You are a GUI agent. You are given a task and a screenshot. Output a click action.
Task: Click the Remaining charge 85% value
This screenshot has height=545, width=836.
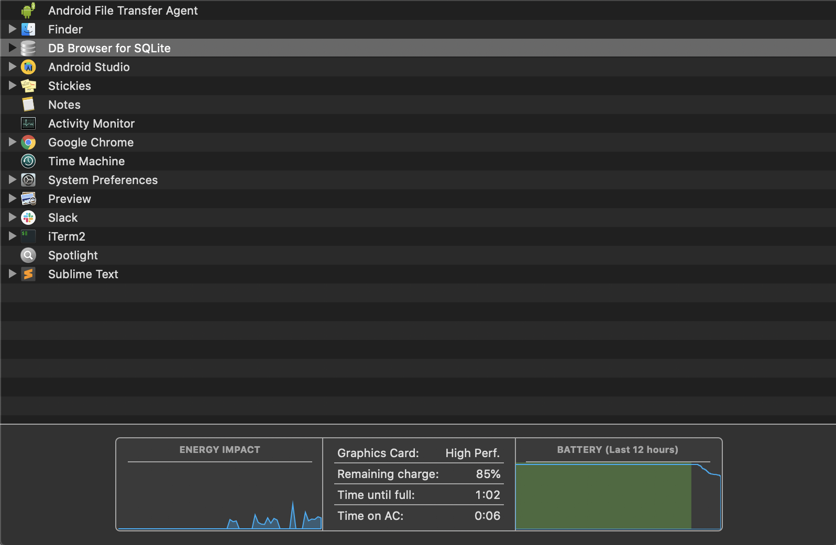488,474
